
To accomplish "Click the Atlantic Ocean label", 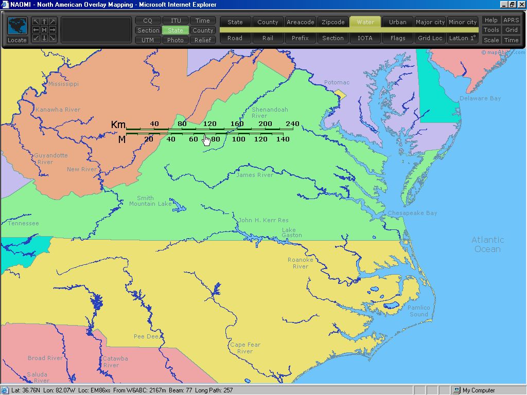I will click(x=488, y=244).
